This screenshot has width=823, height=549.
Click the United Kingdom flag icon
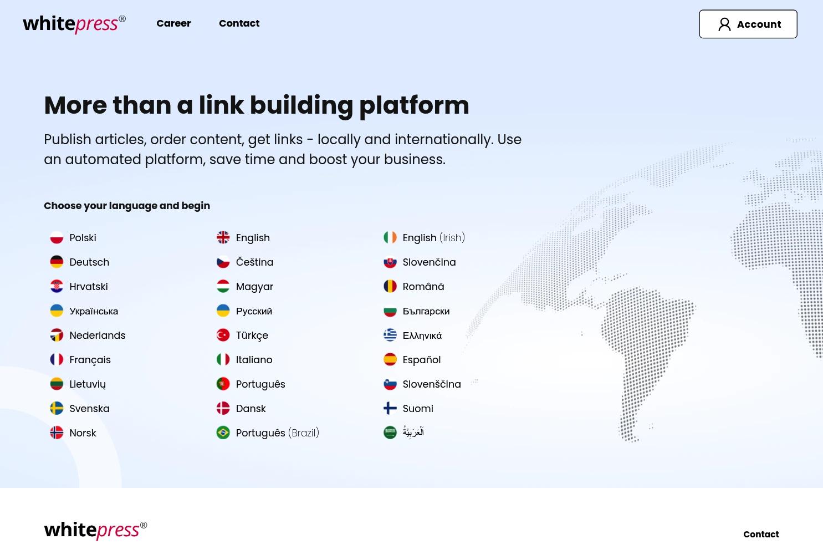[223, 238]
